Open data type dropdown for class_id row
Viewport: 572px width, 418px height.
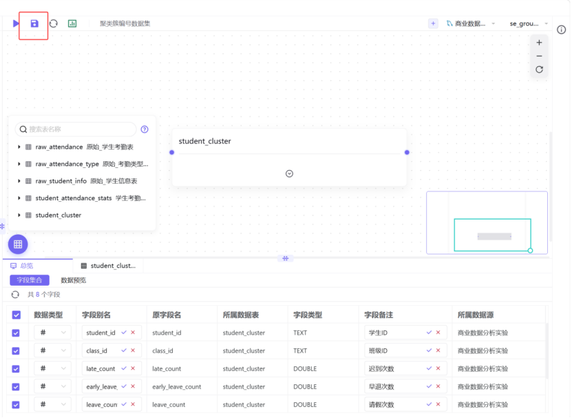click(x=52, y=351)
